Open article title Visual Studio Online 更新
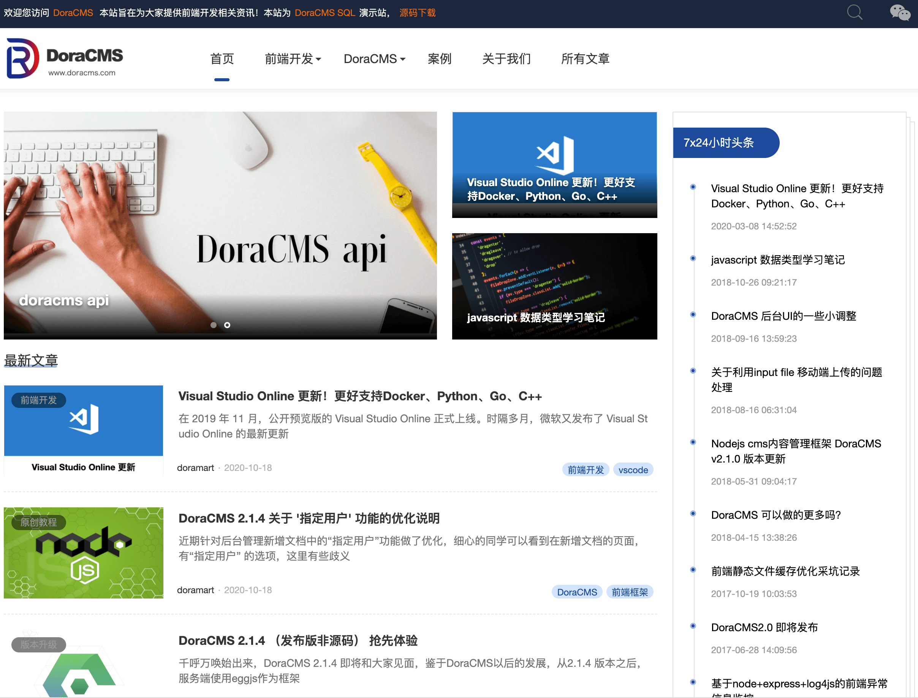Image resolution: width=918 pixels, height=698 pixels. (x=360, y=396)
